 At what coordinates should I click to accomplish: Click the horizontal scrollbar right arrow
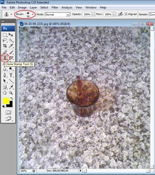click(x=148, y=171)
